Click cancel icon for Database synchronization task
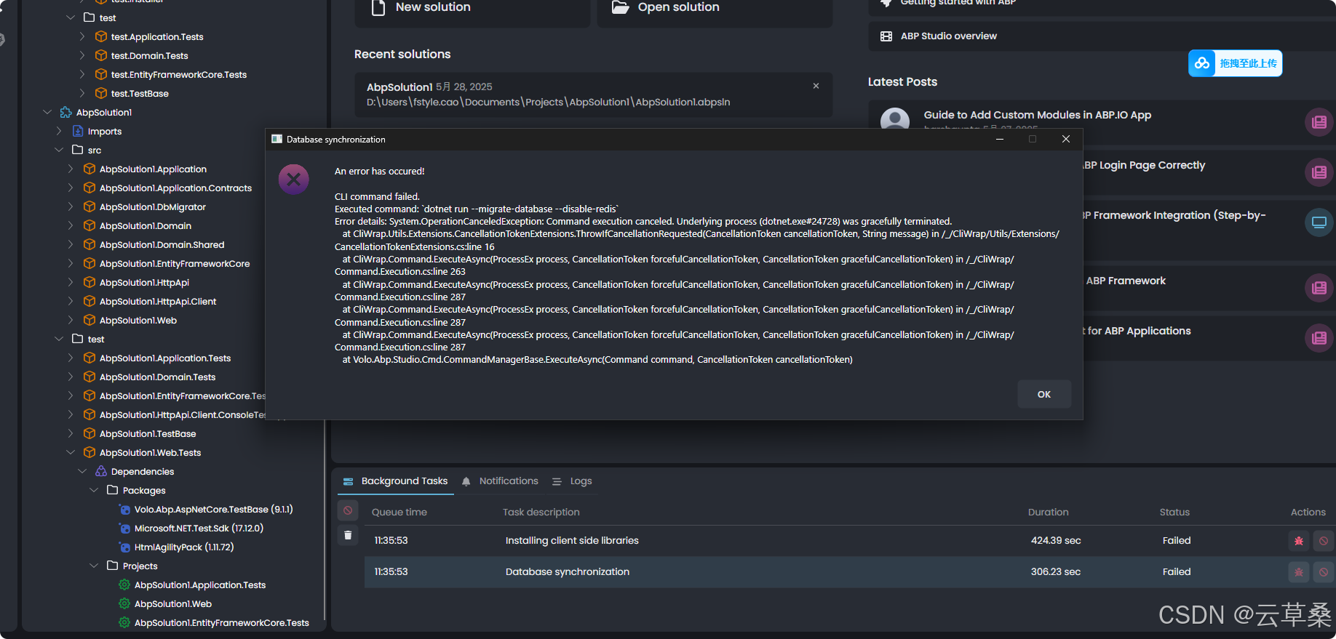This screenshot has width=1336, height=639. tap(1324, 572)
